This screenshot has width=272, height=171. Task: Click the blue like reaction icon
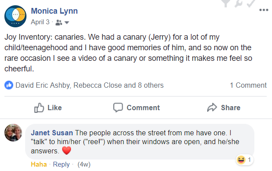point(9,85)
